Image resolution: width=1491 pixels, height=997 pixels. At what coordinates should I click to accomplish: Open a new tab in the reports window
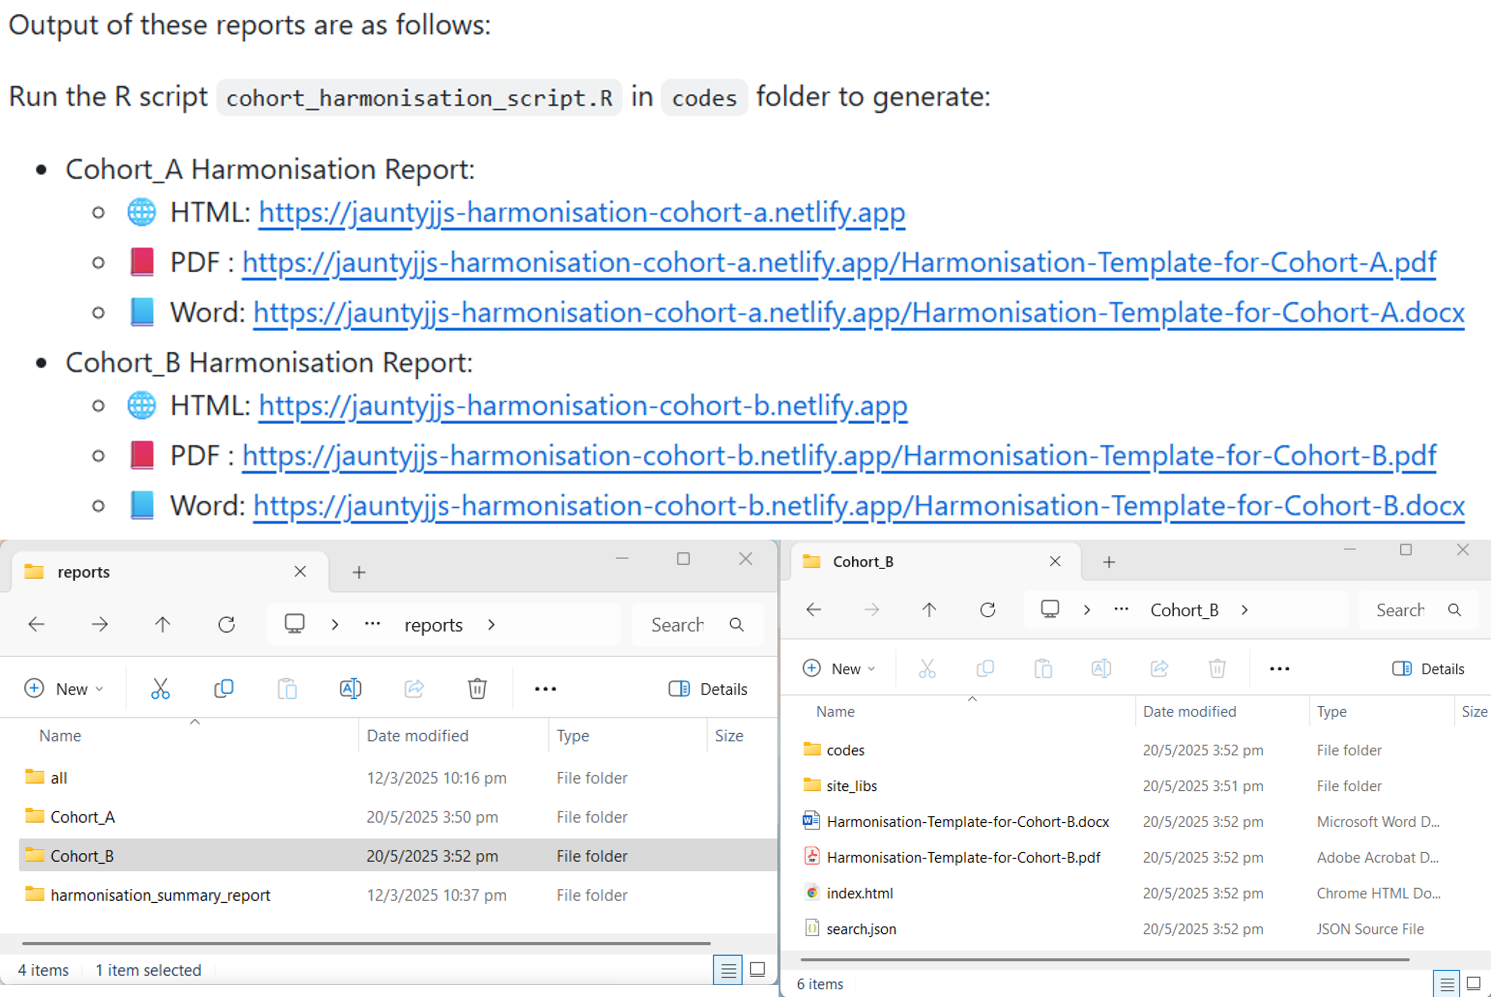click(x=358, y=572)
